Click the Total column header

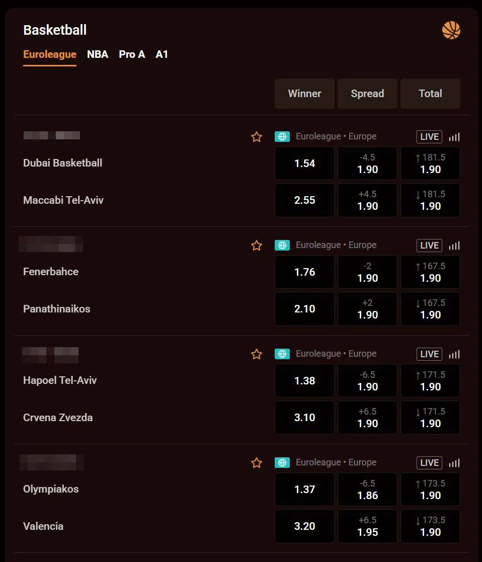[430, 94]
